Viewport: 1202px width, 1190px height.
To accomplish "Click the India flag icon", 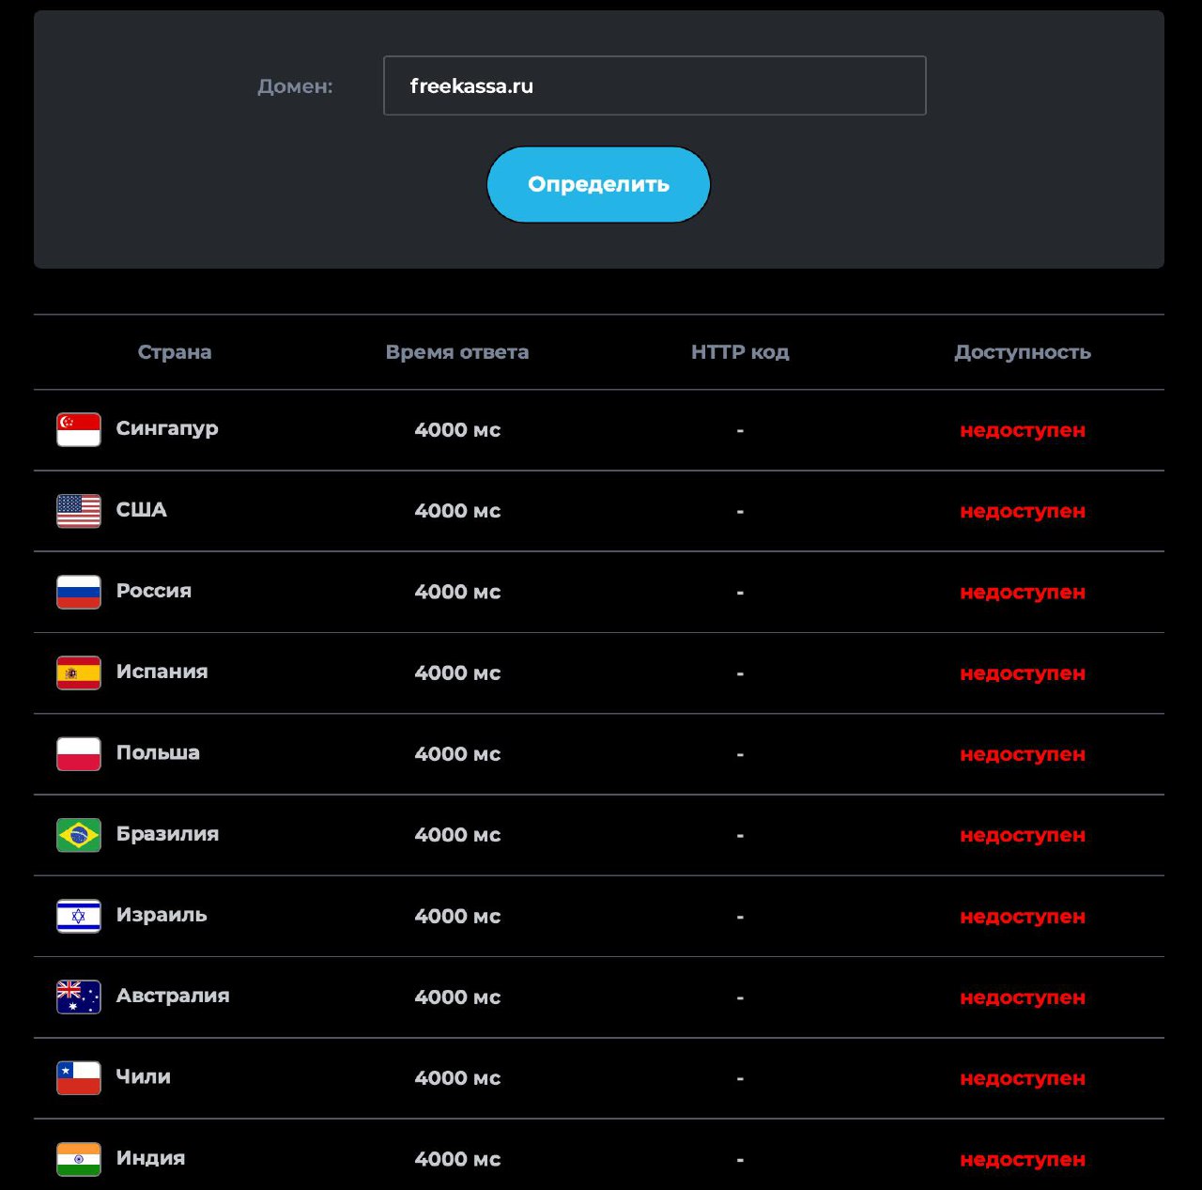I will (78, 1158).
